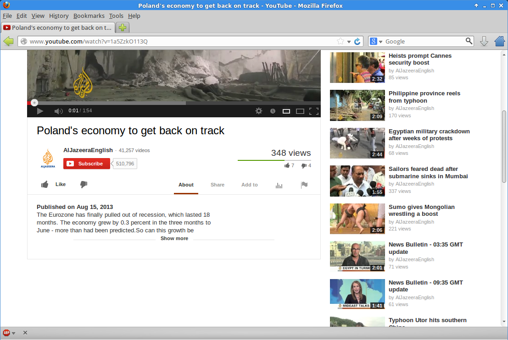Viewport: 508px width, 340px height.
Task: Click the site identity globe icon
Action: tap(24, 41)
